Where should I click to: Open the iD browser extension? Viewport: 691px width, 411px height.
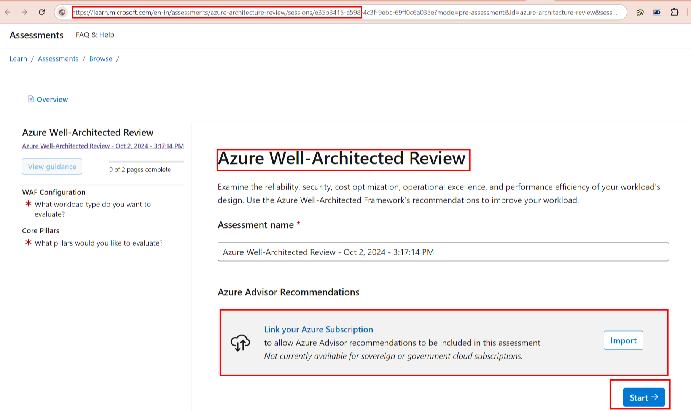point(657,13)
